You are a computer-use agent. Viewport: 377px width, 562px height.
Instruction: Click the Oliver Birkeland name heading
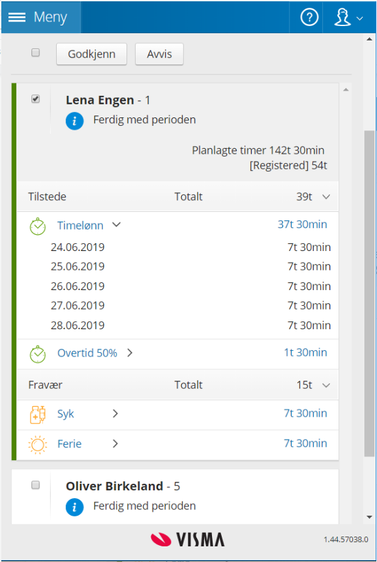pos(114,486)
